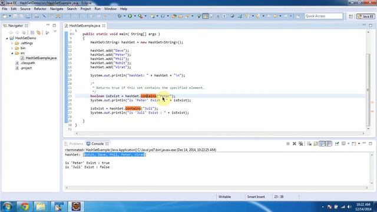Click the Open Web Browser globe icon
This screenshot has width=377, height=212.
coord(232,16)
